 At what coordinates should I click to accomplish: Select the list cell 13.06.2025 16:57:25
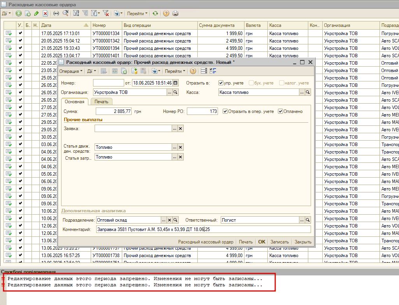[65, 256]
